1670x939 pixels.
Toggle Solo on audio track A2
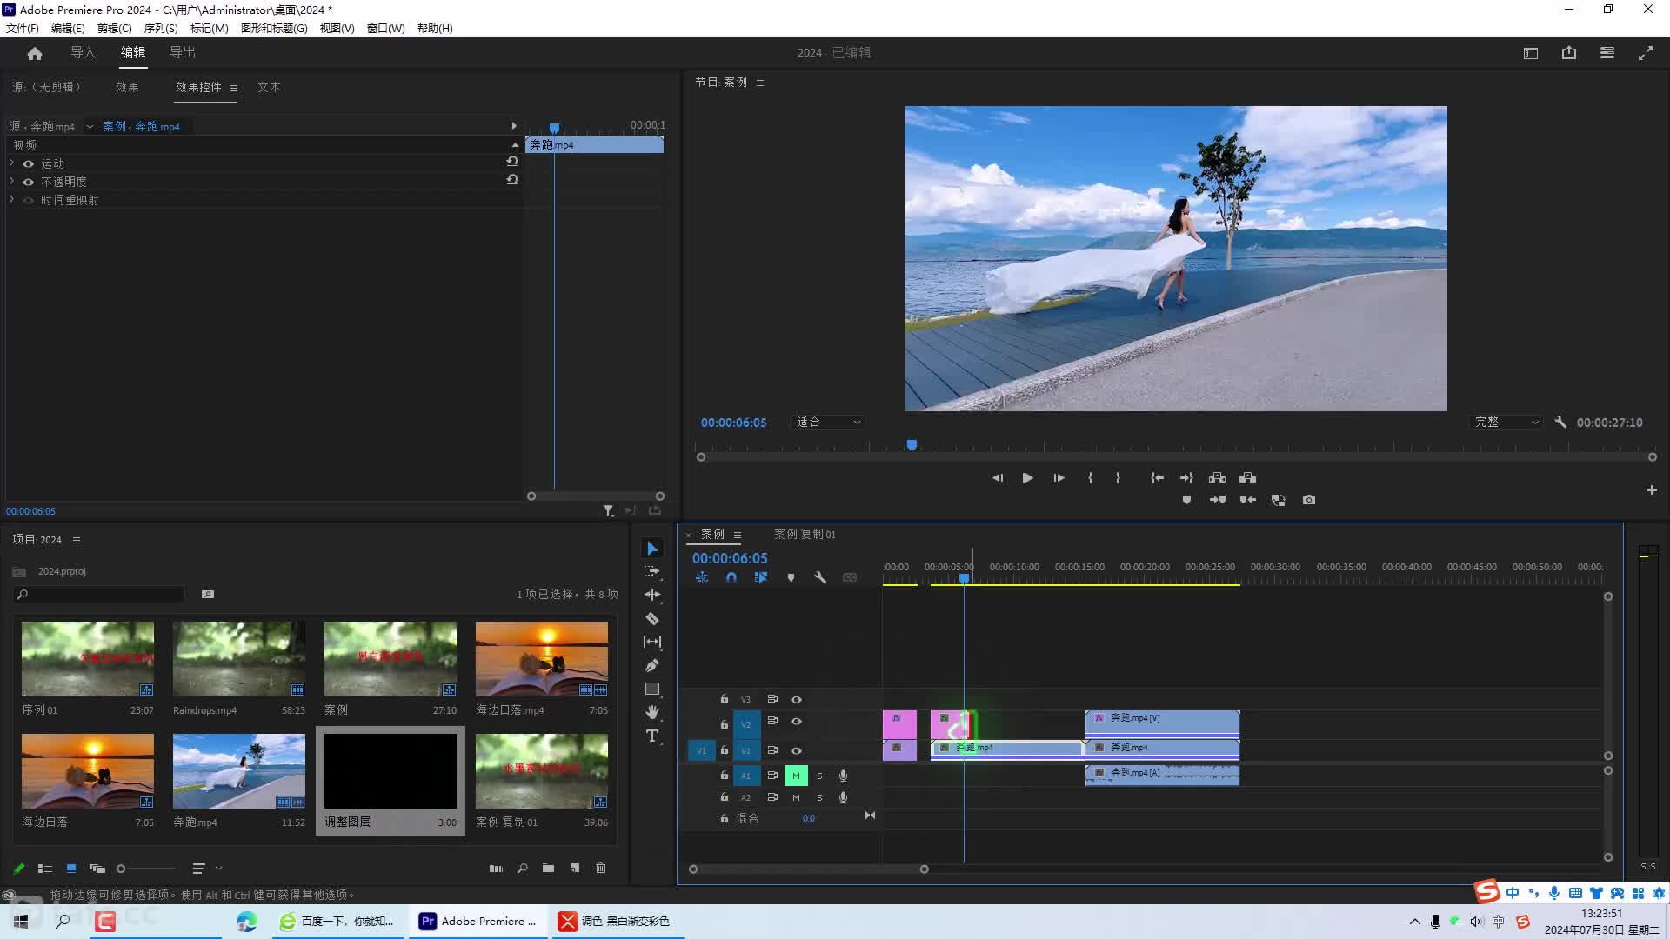(x=819, y=797)
